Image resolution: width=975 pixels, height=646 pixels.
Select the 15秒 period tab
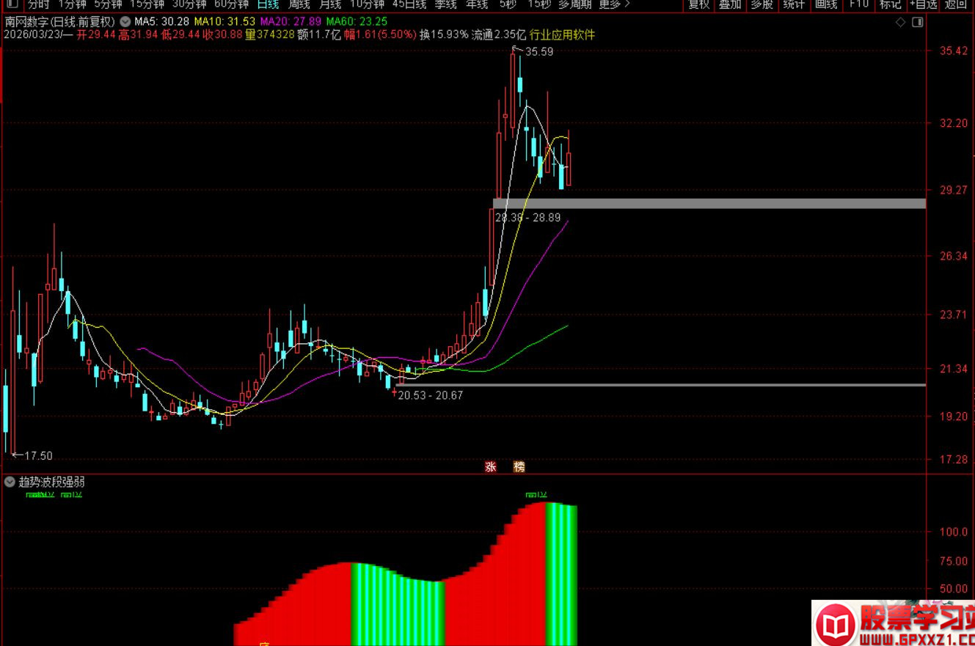539,4
